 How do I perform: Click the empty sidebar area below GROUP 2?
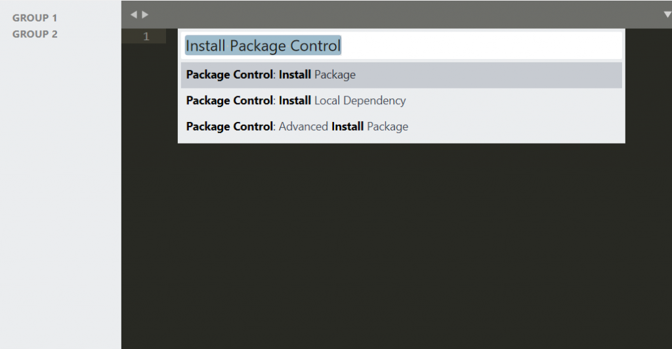coord(60,197)
